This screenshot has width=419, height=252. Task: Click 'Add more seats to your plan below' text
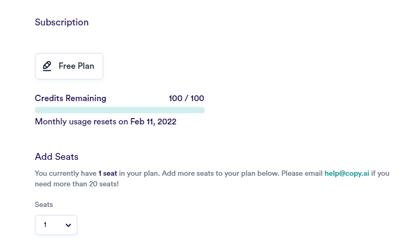(220, 173)
